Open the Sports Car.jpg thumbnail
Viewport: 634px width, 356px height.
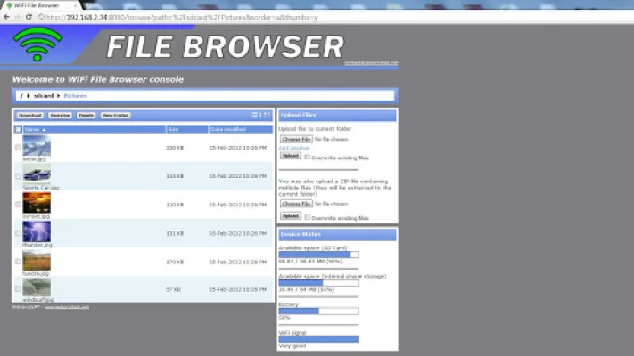click(37, 174)
